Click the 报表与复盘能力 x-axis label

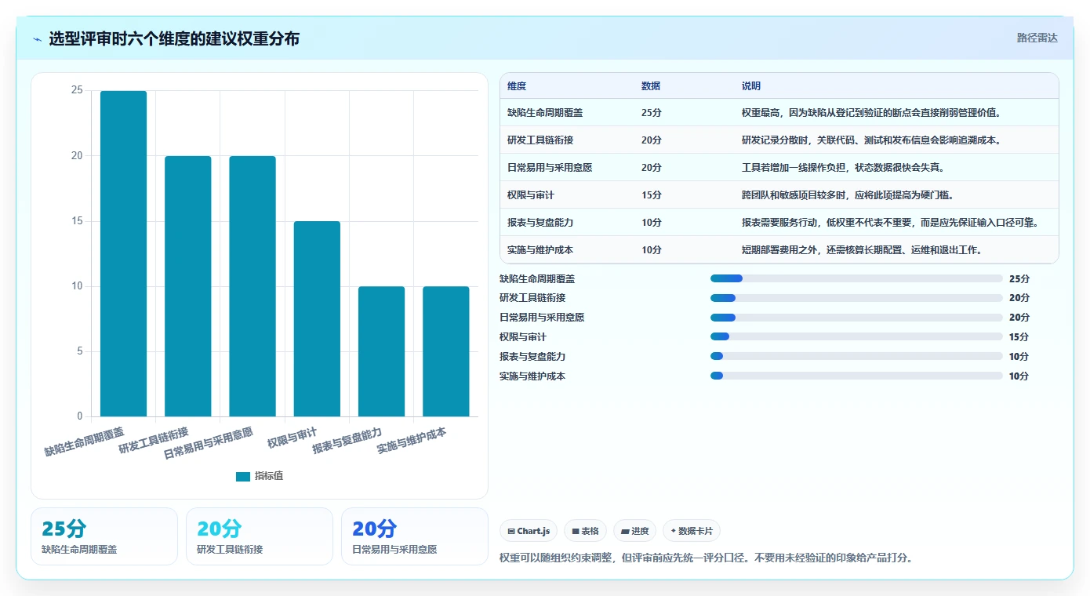(347, 441)
